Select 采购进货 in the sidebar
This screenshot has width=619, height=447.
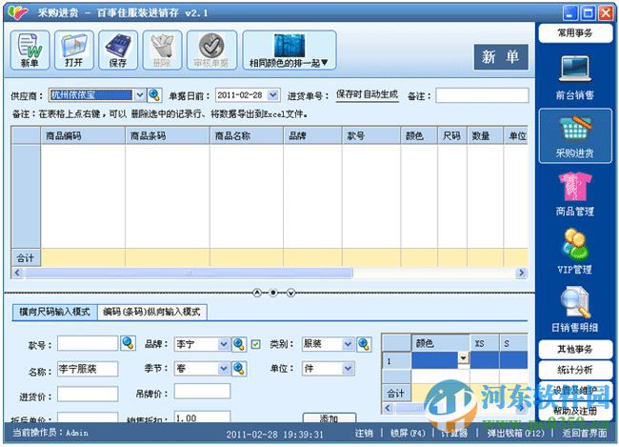point(575,135)
